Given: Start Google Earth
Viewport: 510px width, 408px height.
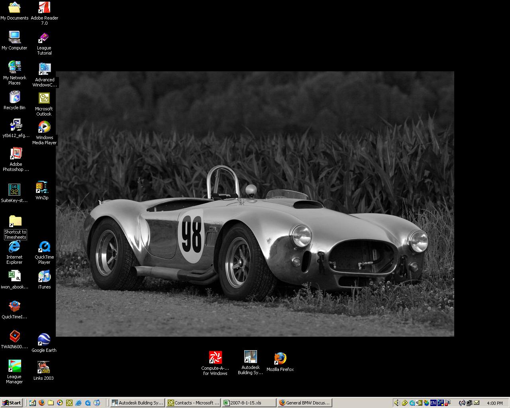Looking at the screenshot, I should pos(44,339).
